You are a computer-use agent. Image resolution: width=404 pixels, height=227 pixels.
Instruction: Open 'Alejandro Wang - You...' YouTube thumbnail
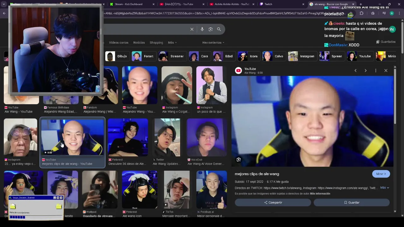140,85
